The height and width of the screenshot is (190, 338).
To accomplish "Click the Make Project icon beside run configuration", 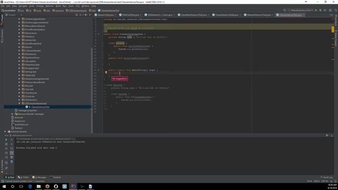I will coord(284,11).
